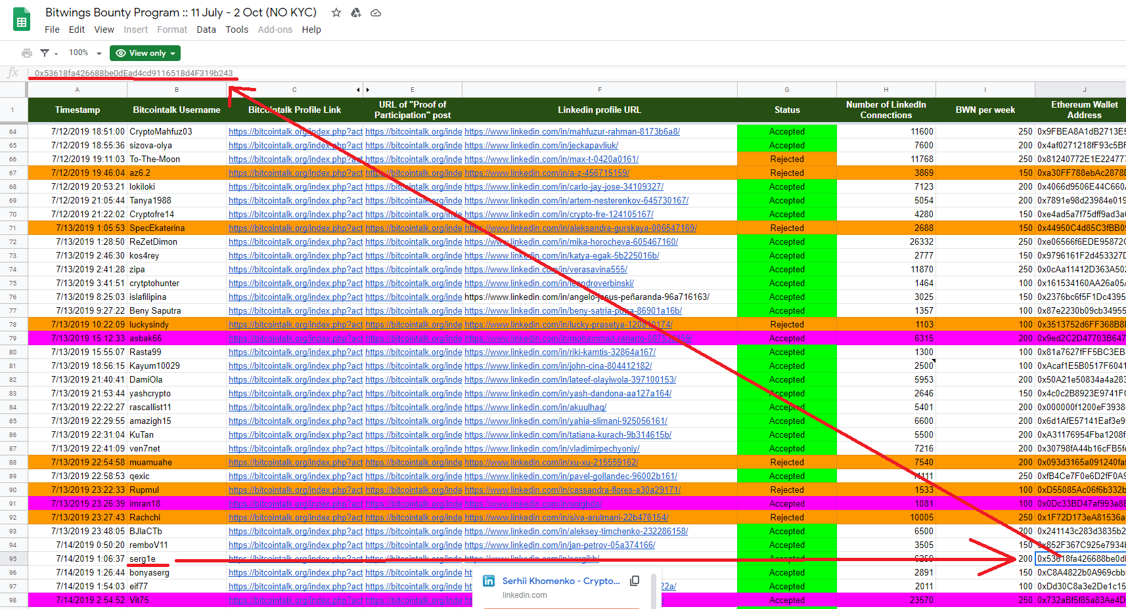This screenshot has height=609, width=1126.
Task: Click the BWN per week header cell
Action: tap(985, 110)
